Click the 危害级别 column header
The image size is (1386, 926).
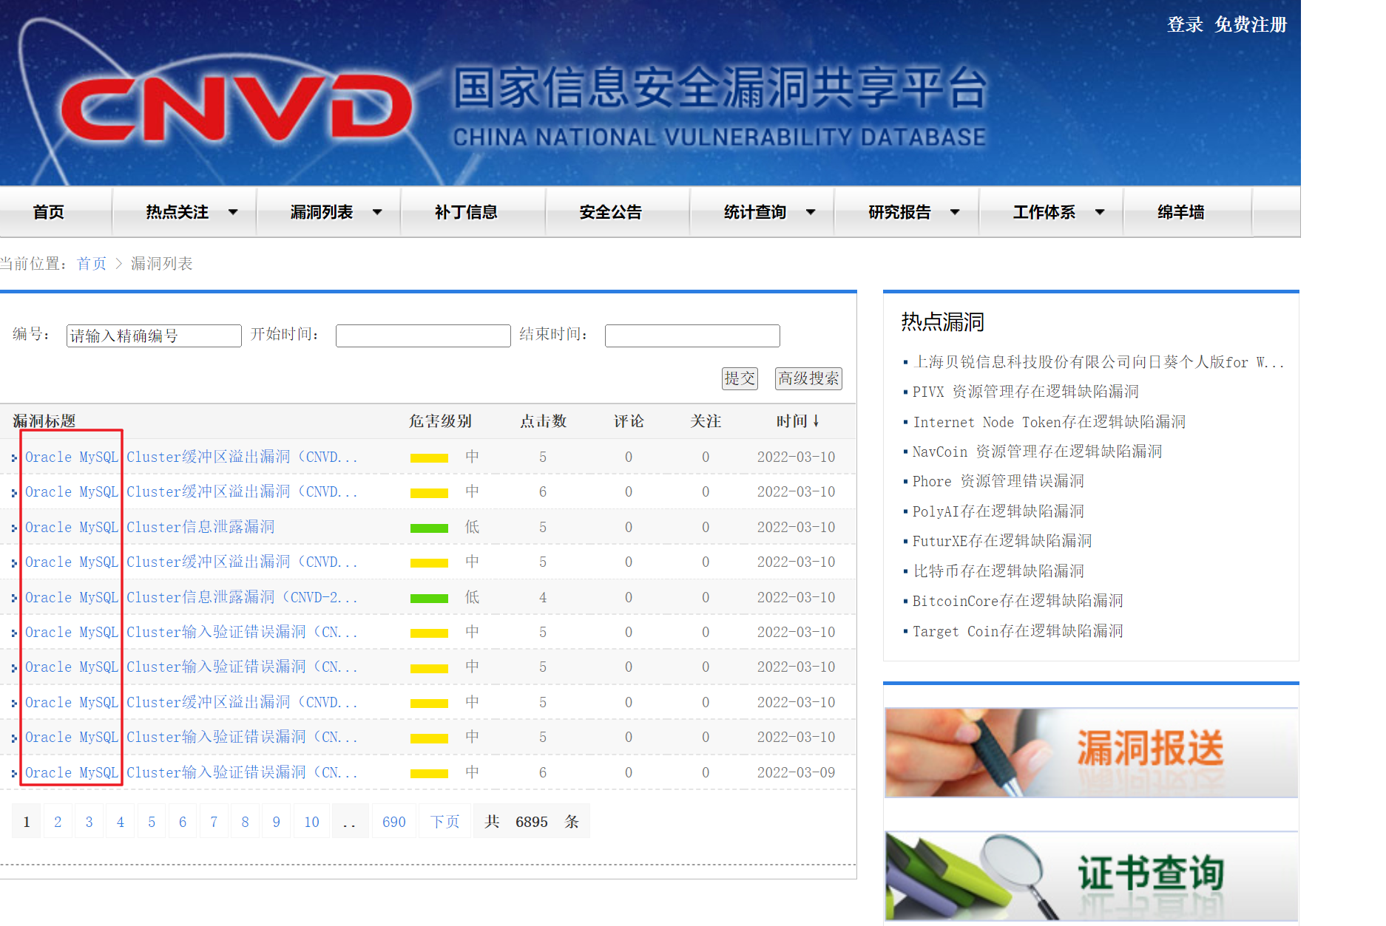(x=440, y=421)
